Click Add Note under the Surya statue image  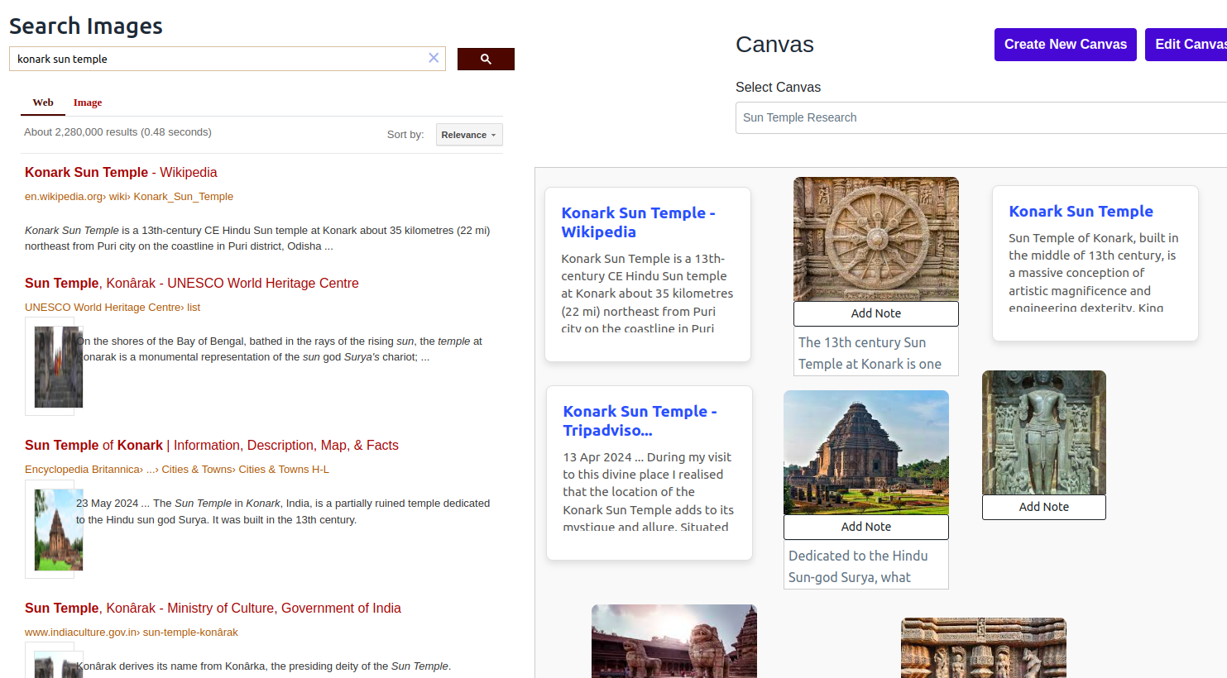coord(1043,507)
